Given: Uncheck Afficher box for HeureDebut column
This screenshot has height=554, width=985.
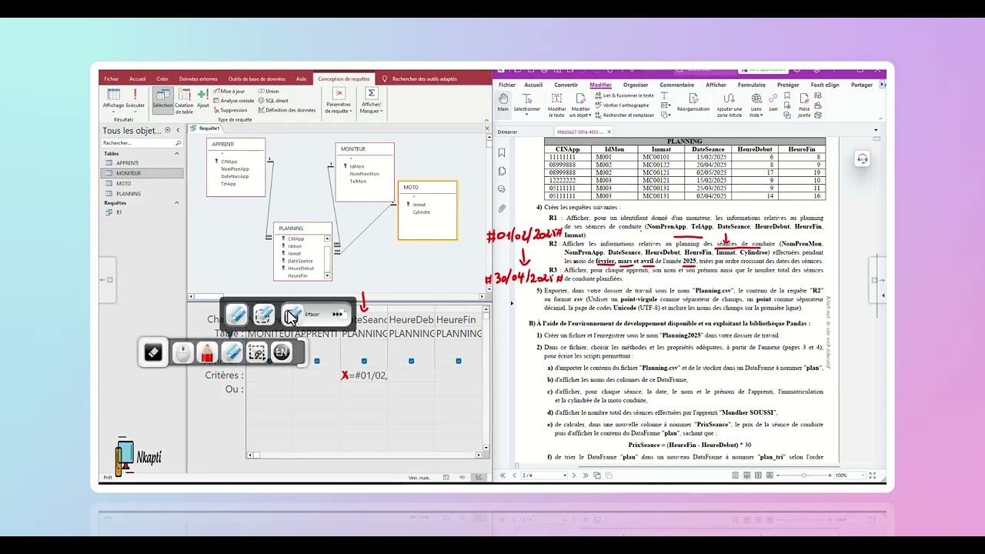Looking at the screenshot, I should tap(411, 361).
